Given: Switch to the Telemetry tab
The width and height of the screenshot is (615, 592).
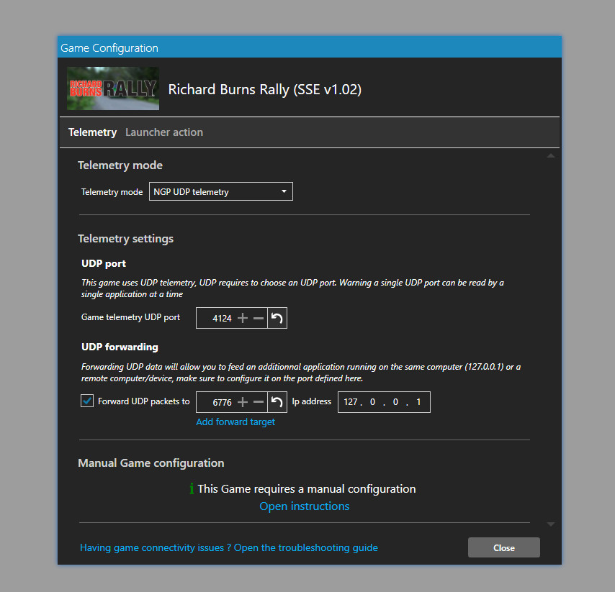Looking at the screenshot, I should [x=93, y=132].
